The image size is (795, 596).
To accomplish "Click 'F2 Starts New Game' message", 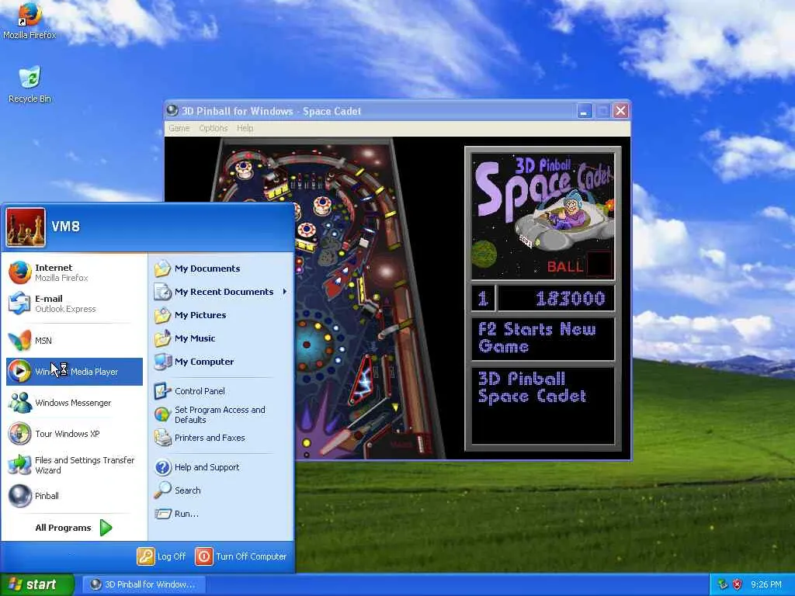I will point(543,338).
